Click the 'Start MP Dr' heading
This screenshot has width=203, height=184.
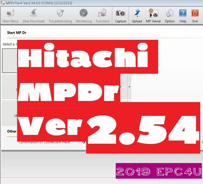tap(17, 33)
